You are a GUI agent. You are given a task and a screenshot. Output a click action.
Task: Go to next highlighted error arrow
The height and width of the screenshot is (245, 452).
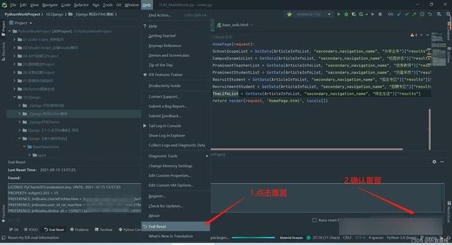pyautogui.click(x=428, y=35)
